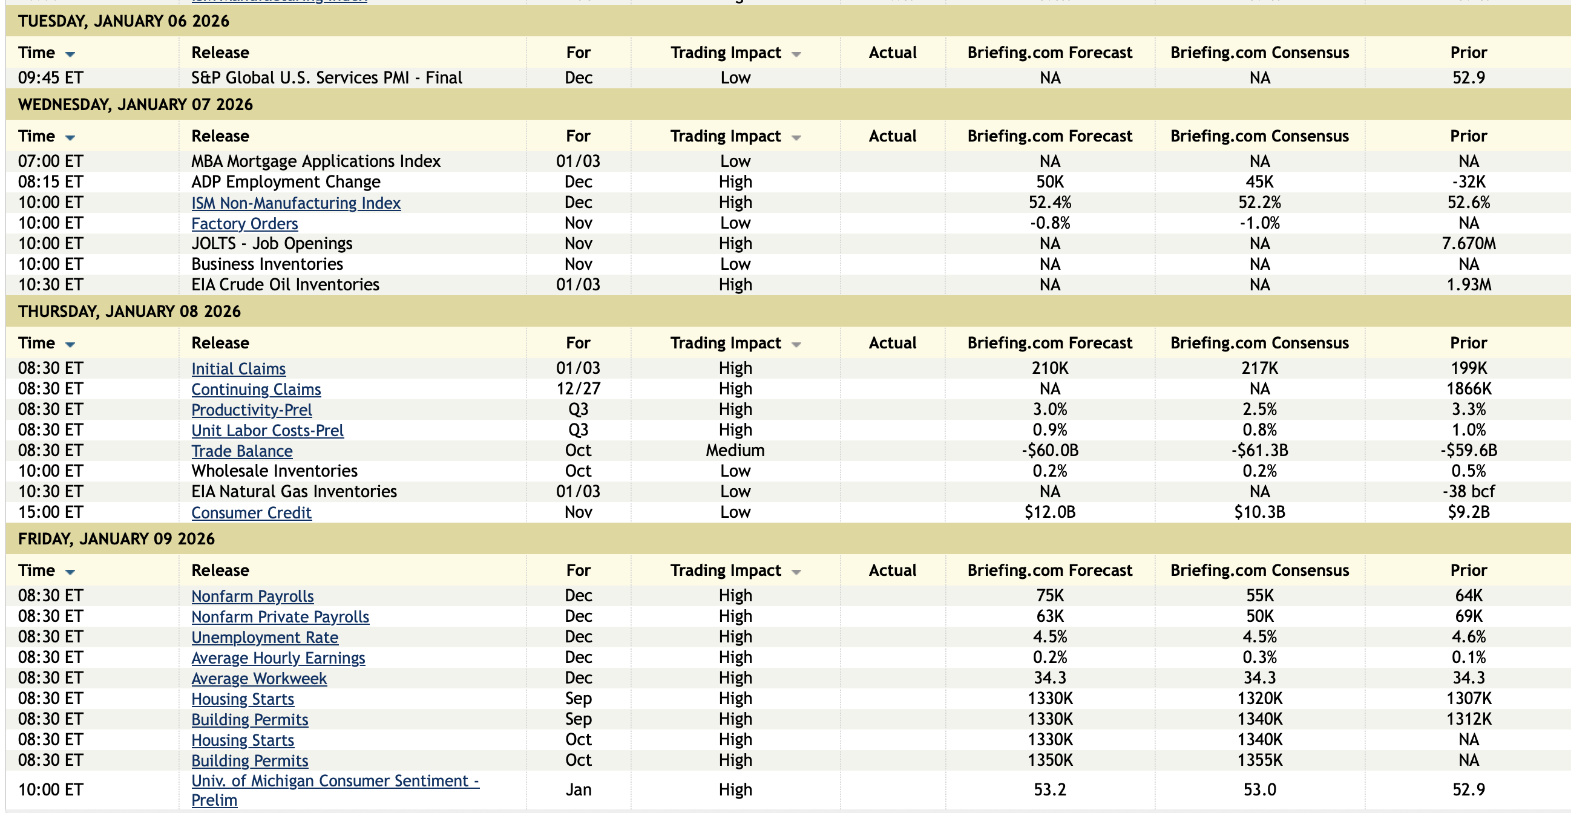Click Time sort arrow under Tuesday January 06
Image resolution: width=1571 pixels, height=813 pixels.
pyautogui.click(x=70, y=54)
